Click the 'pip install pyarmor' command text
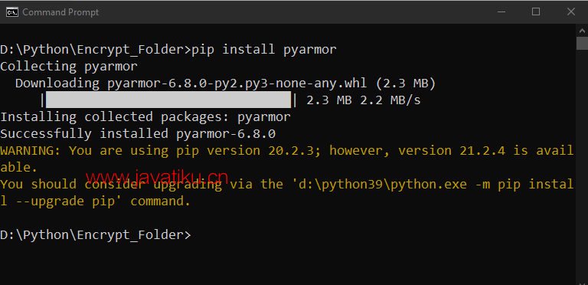588x285 pixels. coord(264,50)
